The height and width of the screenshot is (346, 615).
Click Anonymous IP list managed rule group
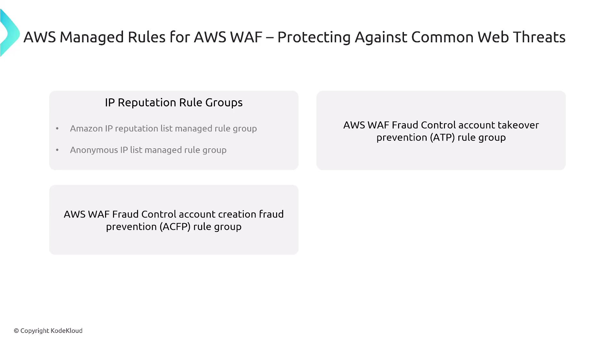point(148,150)
